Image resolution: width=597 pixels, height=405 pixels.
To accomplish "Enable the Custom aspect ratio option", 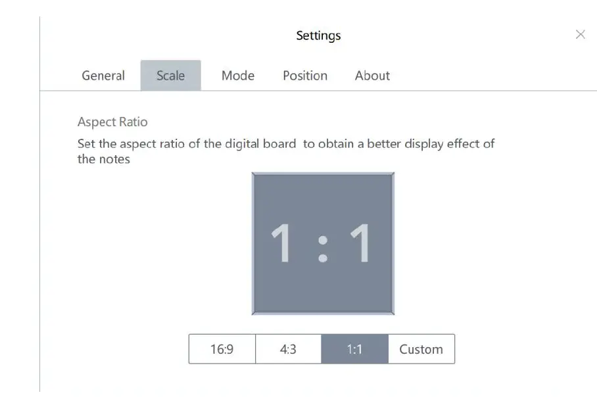I will click(x=421, y=349).
